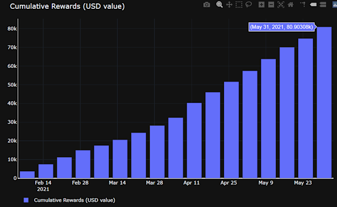
Task: Toggle Cumulative Rewards trace via legend label
Action: 74,200
